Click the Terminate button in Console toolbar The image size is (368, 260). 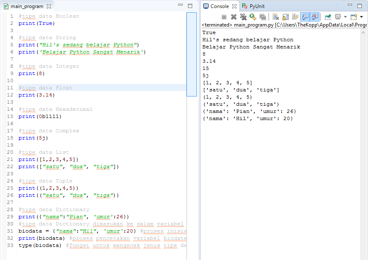(x=224, y=17)
